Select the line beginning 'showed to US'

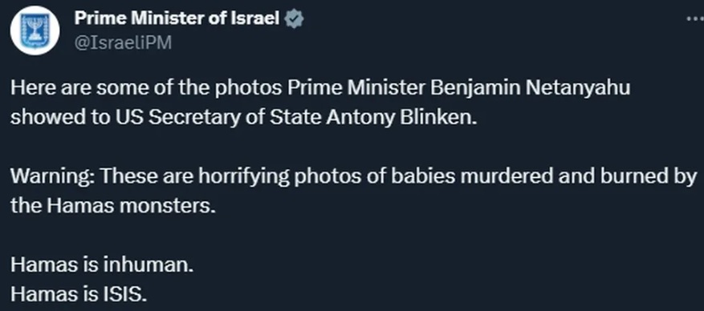pos(244,117)
